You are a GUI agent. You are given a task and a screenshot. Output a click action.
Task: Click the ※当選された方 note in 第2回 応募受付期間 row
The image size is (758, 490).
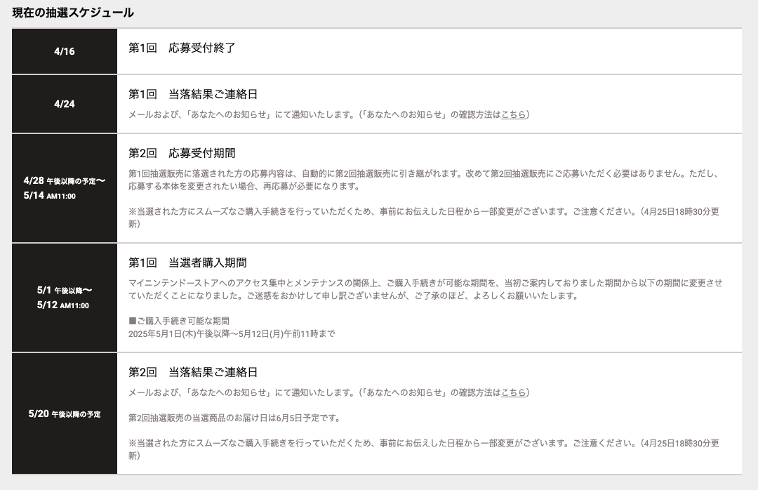pyautogui.click(x=424, y=218)
